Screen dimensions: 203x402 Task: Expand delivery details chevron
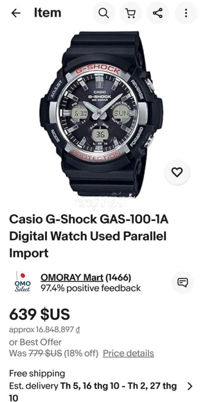point(189,386)
